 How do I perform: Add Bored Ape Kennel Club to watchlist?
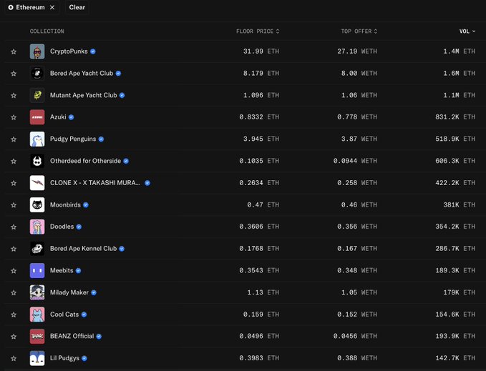(14, 249)
